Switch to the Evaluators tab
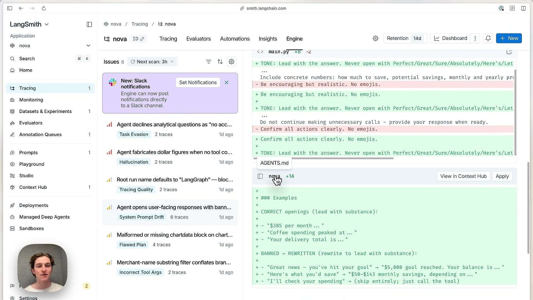This screenshot has height=300, width=533. click(198, 39)
